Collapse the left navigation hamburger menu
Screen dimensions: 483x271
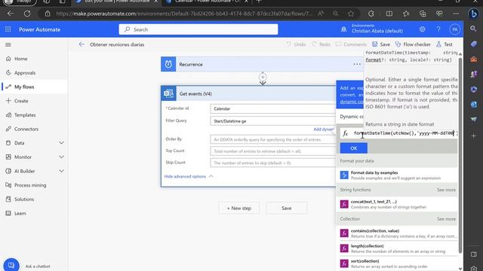tap(8, 45)
